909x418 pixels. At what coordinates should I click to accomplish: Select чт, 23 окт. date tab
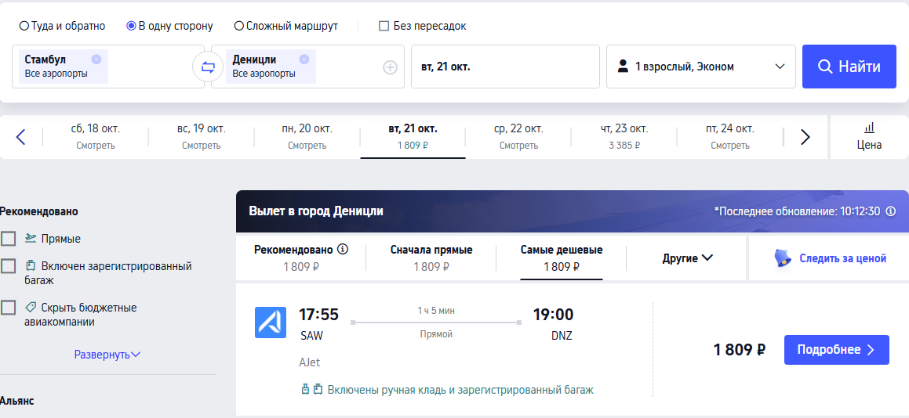(624, 137)
